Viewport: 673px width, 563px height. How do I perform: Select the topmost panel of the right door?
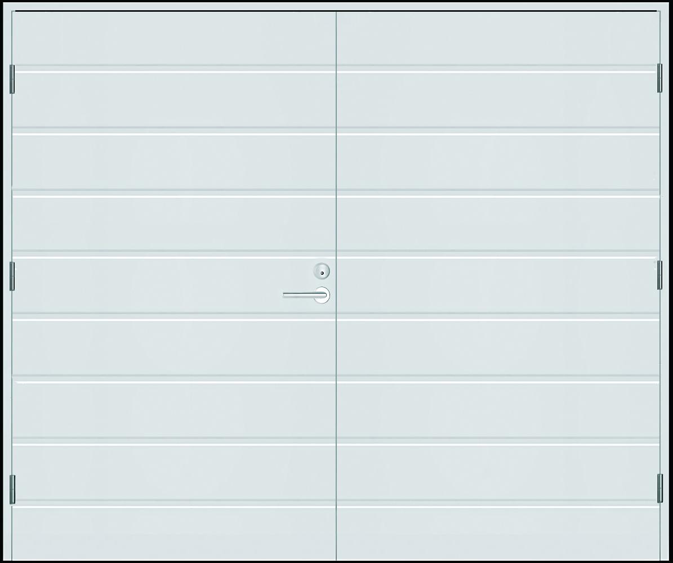[498, 39]
